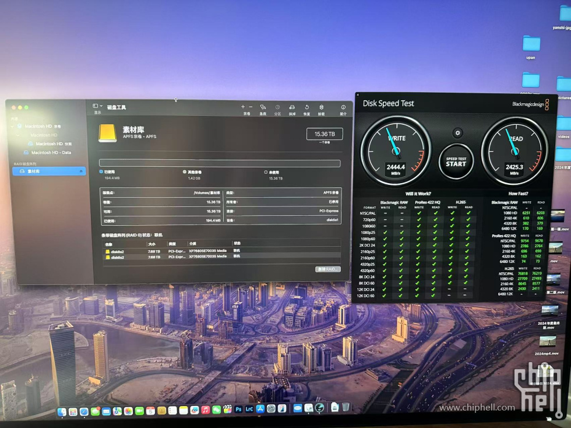The width and height of the screenshot is (571, 428).
Task: Open the Trash in the Dock
Action: pos(346,407)
